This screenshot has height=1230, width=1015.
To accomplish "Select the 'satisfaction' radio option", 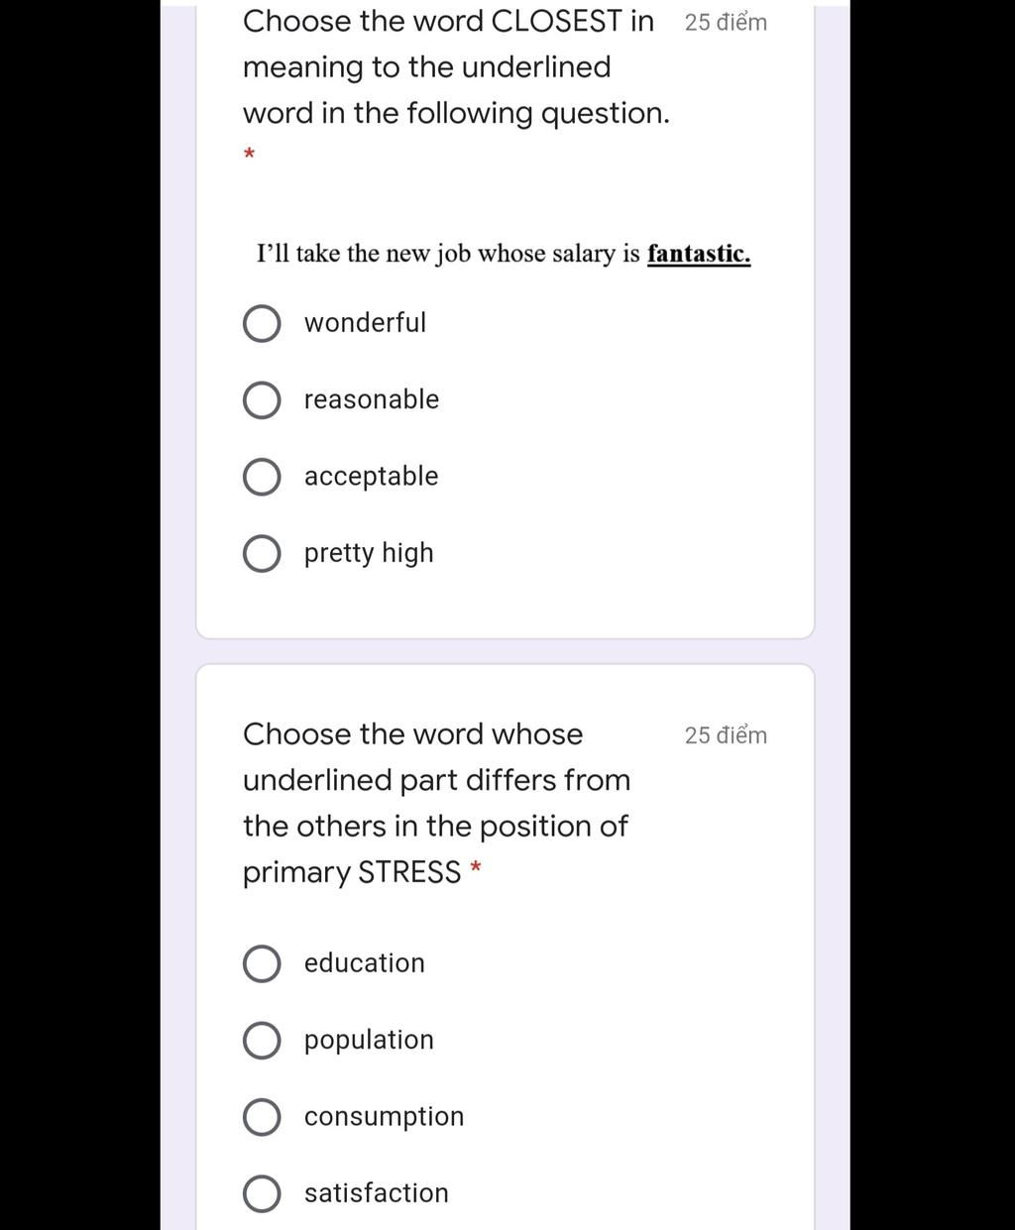I will pos(261,1194).
